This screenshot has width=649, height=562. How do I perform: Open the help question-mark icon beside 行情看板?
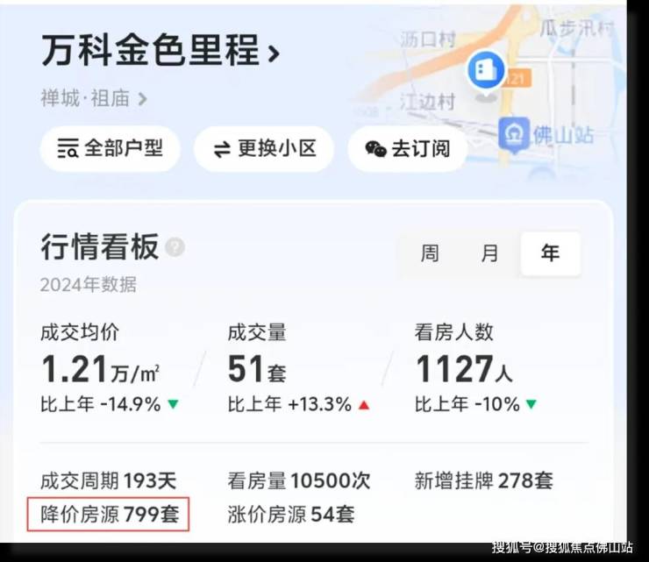[x=175, y=247]
